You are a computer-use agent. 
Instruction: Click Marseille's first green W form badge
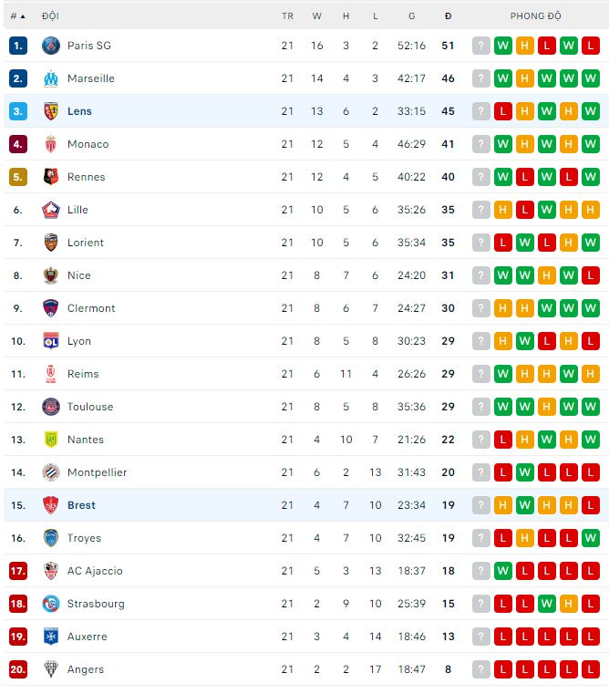[x=503, y=78]
